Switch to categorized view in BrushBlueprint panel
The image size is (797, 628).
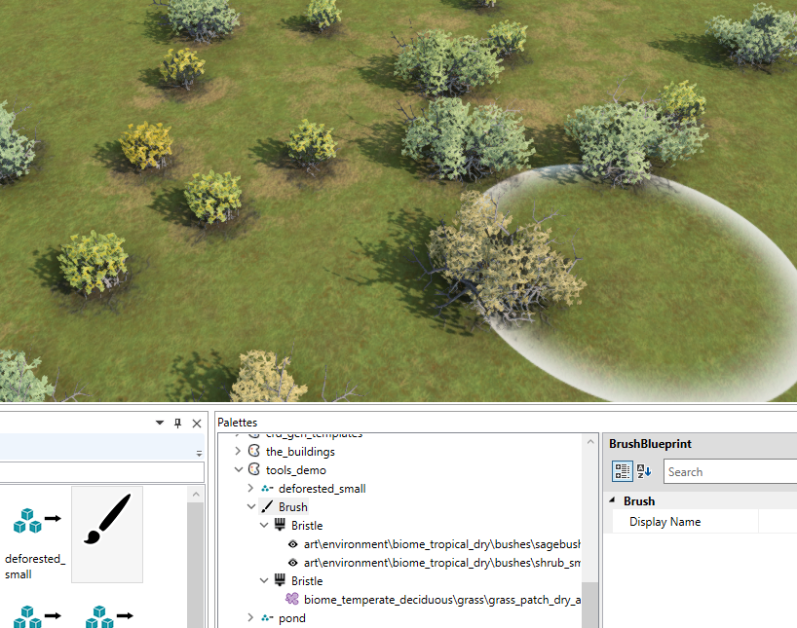coord(623,471)
